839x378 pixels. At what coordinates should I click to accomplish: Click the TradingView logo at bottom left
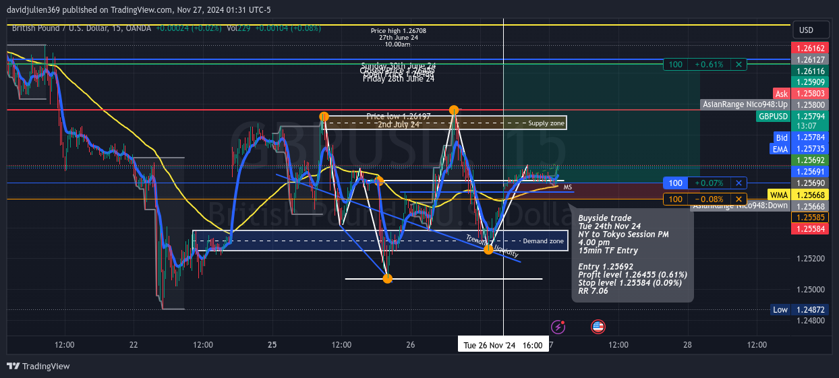click(x=38, y=366)
